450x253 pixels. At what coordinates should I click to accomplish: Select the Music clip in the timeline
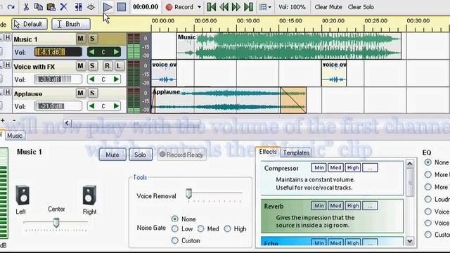(289, 46)
